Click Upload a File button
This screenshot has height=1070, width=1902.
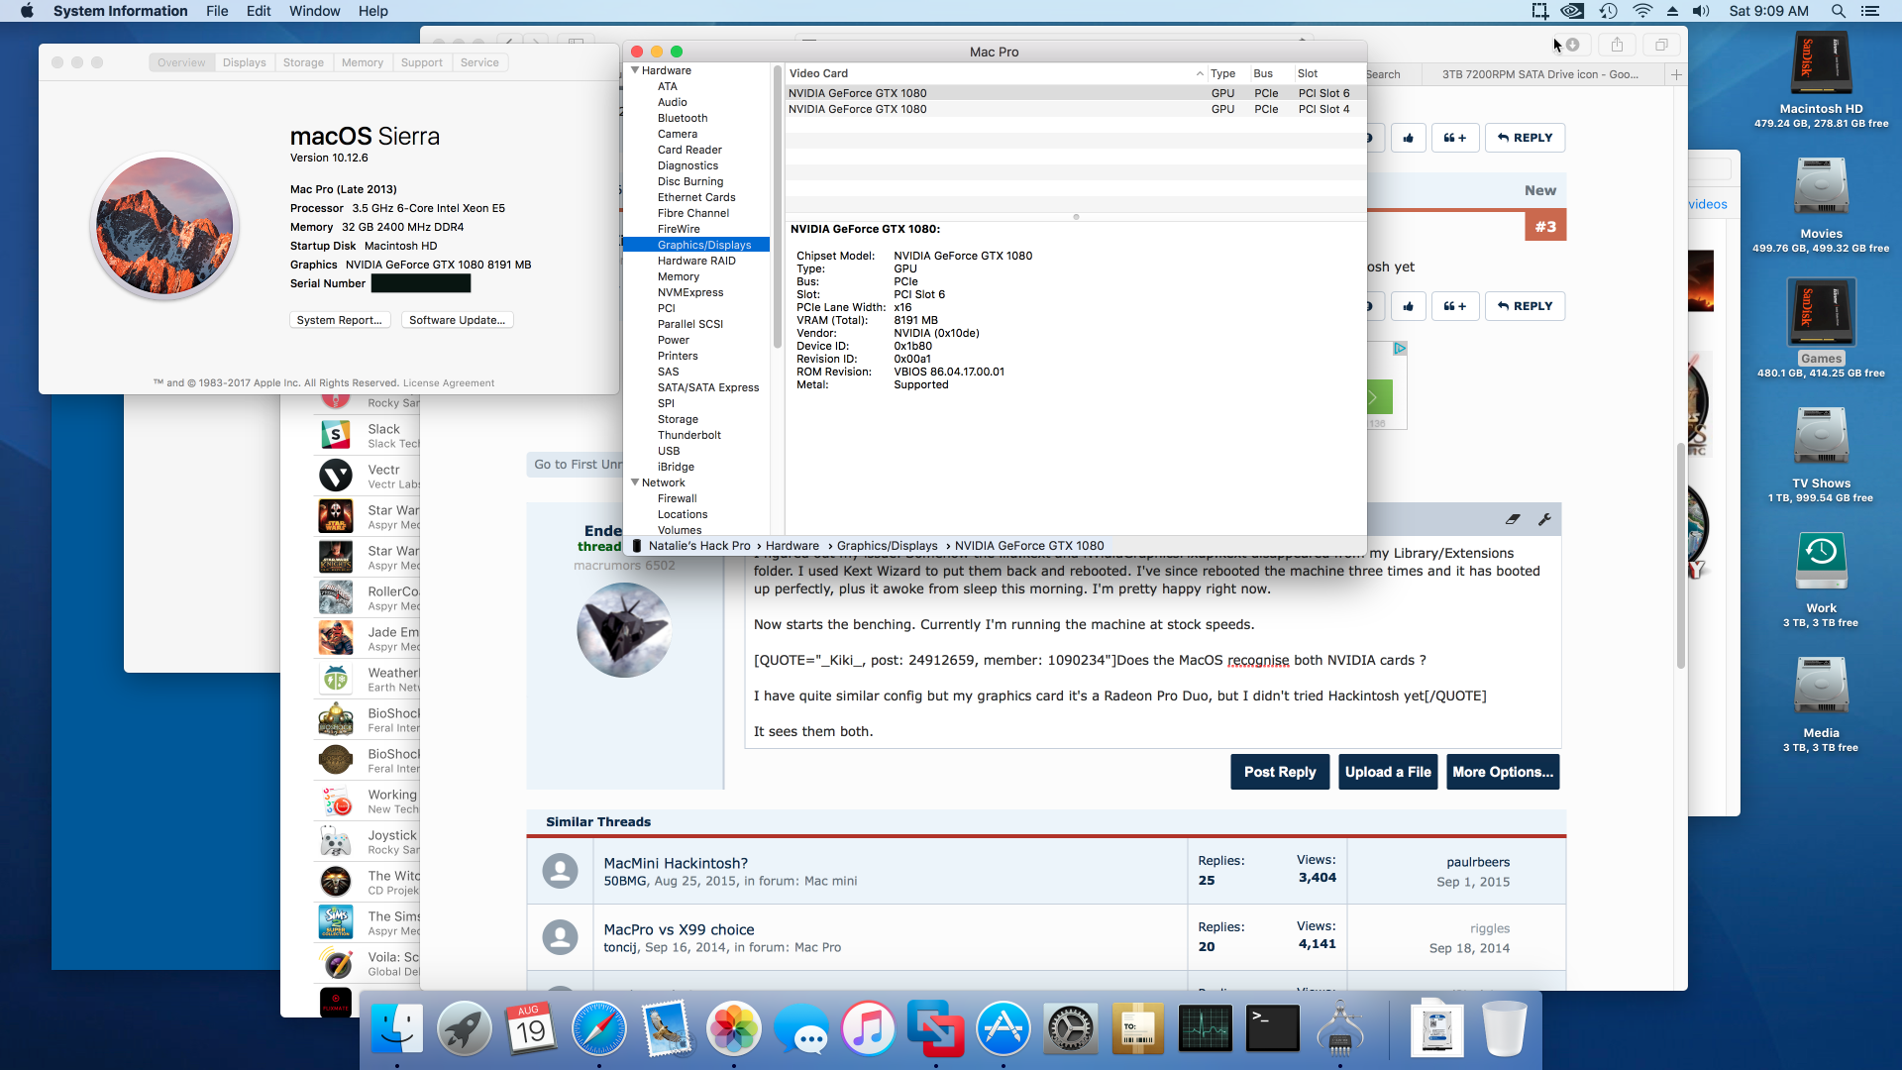coord(1388,772)
